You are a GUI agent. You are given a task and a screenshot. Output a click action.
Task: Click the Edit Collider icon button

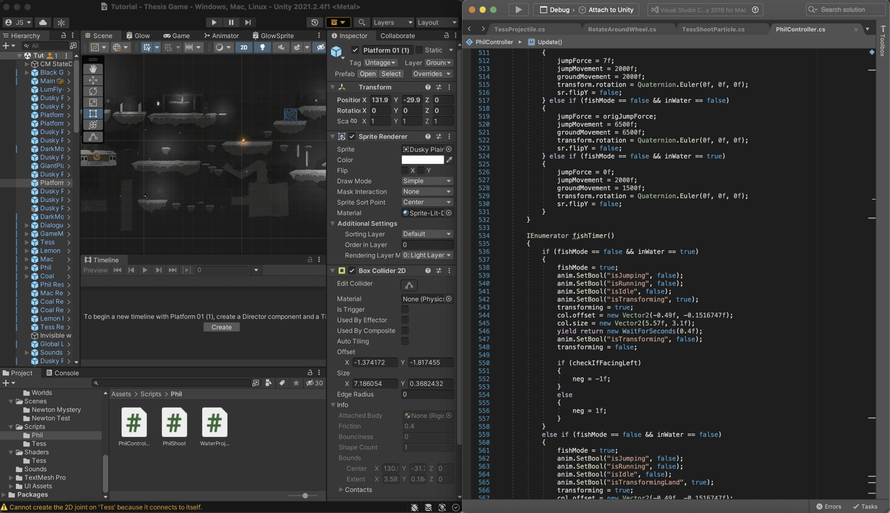409,285
